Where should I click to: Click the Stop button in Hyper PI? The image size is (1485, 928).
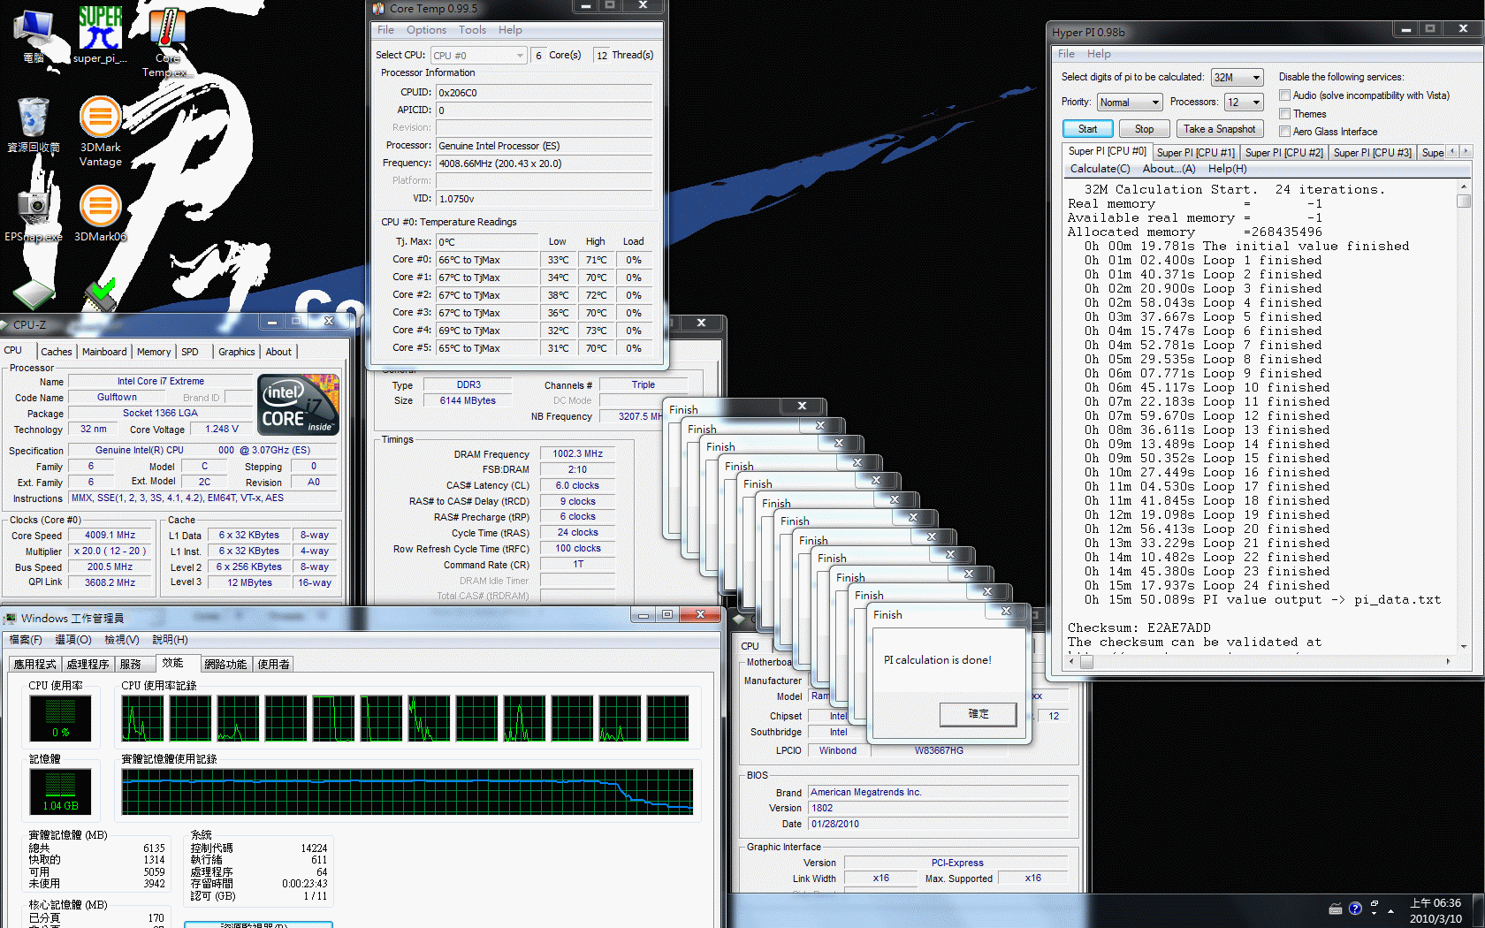click(x=1144, y=129)
